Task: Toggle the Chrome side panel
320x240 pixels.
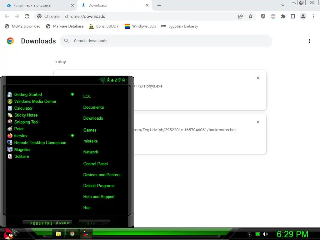Action: point(293,16)
